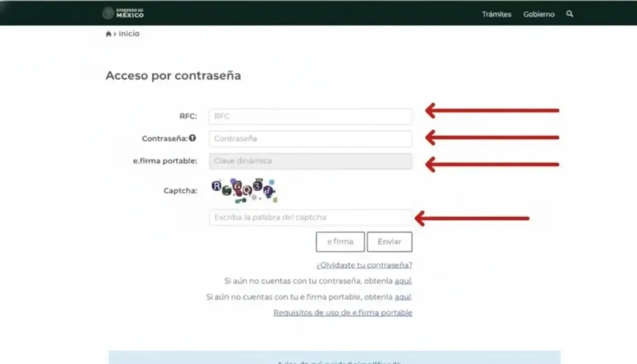The height and width of the screenshot is (364, 637).
Task: Click the e.firma button
Action: click(340, 241)
